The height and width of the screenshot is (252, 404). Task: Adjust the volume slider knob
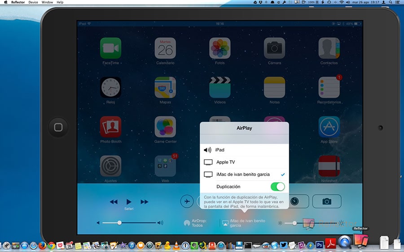pyautogui.click(x=119, y=223)
